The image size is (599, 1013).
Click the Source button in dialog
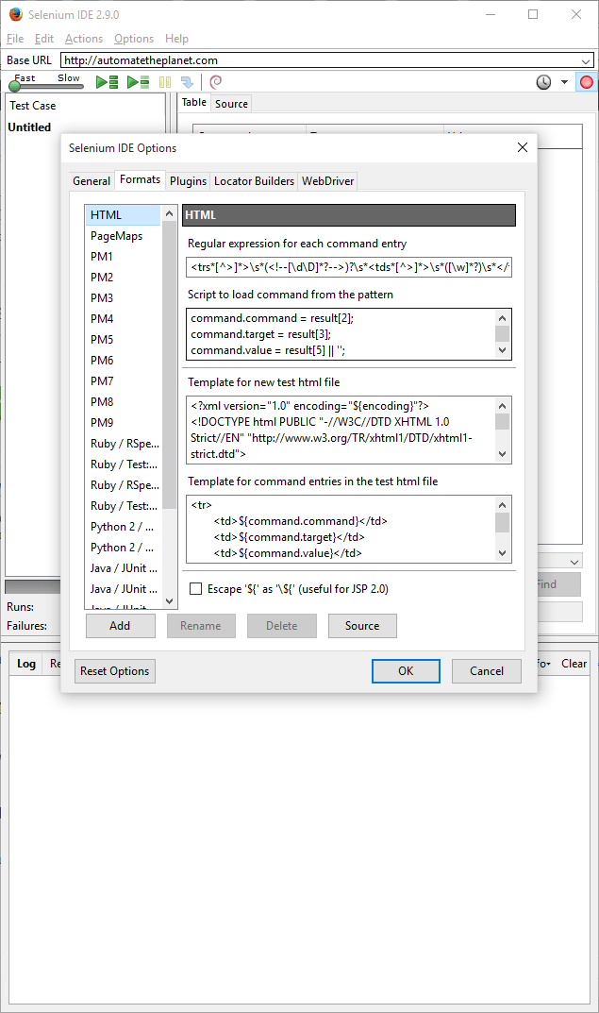[x=362, y=625]
